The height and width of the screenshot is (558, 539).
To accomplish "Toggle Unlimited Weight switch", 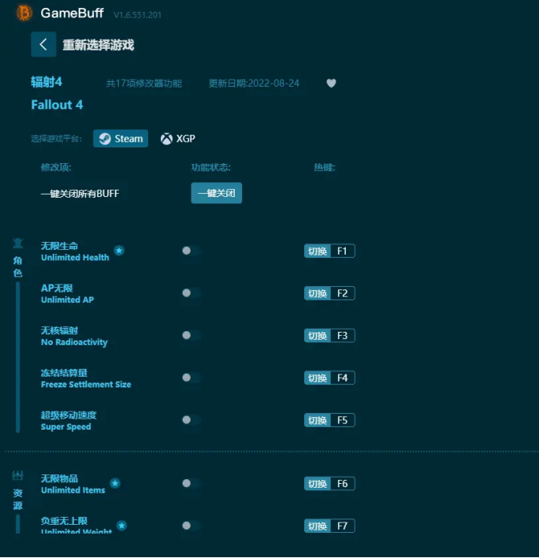I will (x=191, y=526).
